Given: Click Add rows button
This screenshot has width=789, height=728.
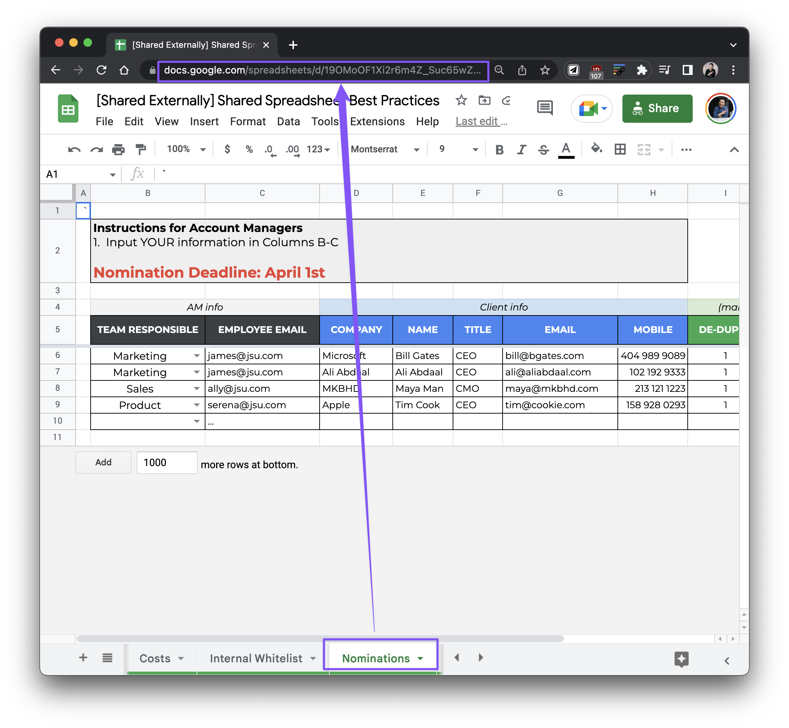Looking at the screenshot, I should 103,462.
